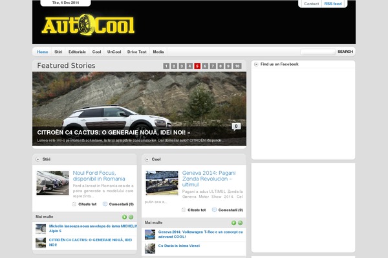Screen dimensions: 388x258
Task: Show featured story 2
Action: [174, 66]
